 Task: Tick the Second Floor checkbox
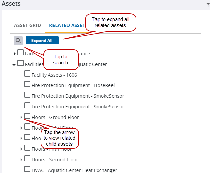click(27, 159)
